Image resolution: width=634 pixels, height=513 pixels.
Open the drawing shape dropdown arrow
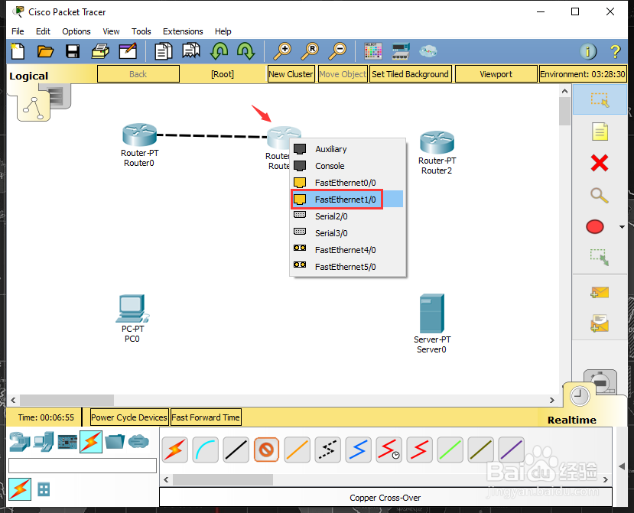point(622,227)
